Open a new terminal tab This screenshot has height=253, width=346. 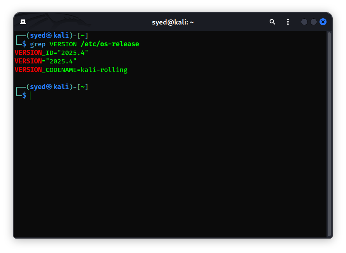23,22
